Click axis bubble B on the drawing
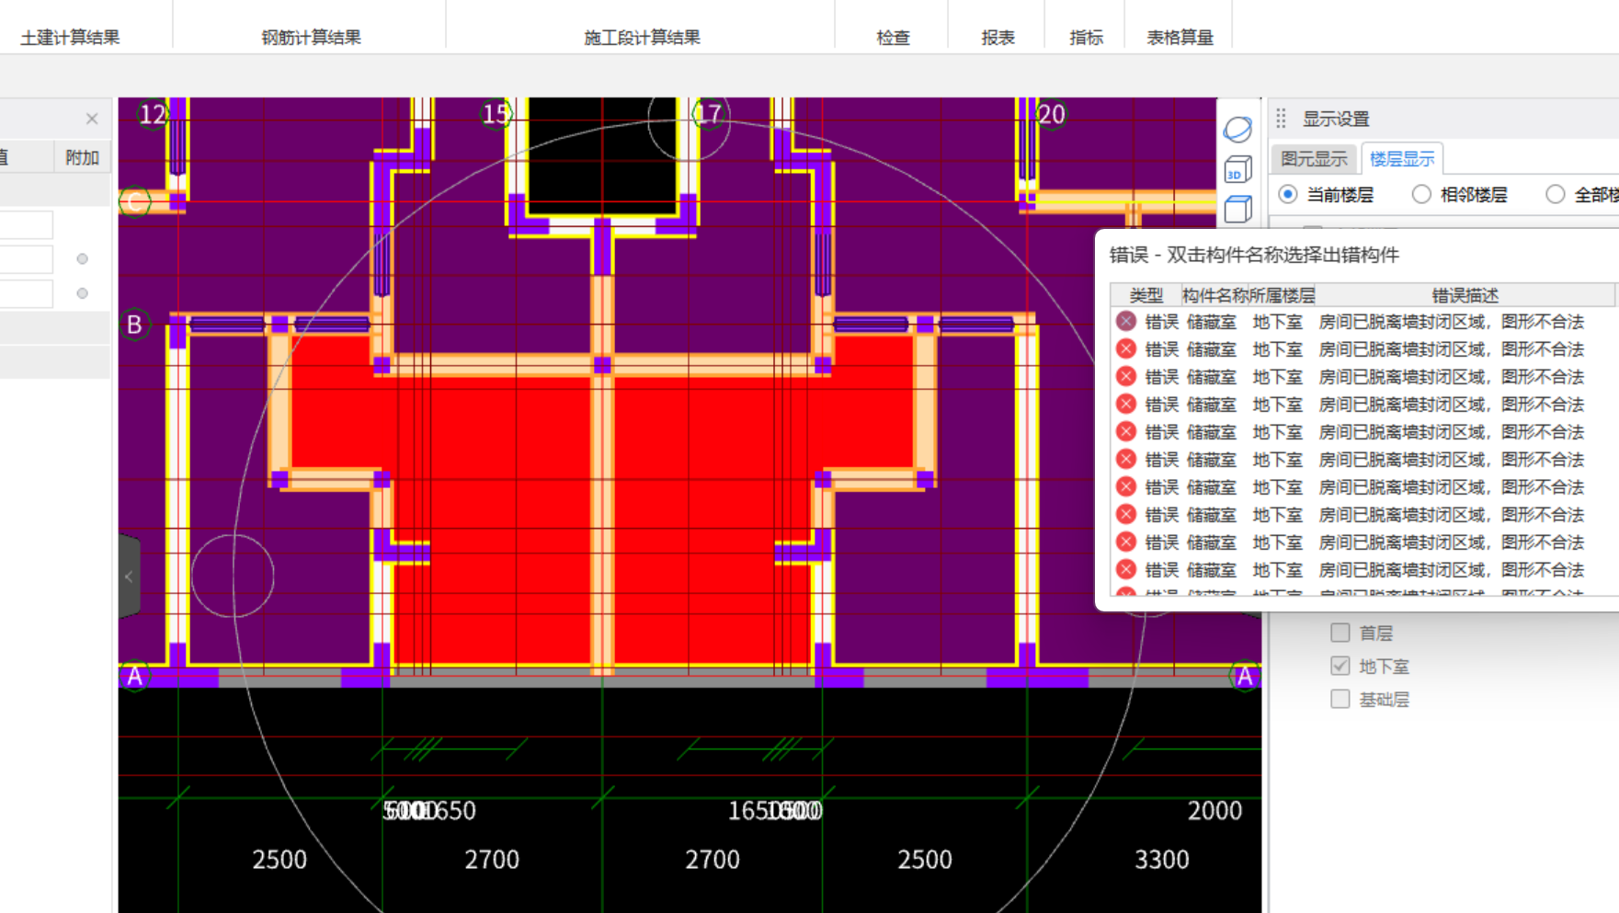This screenshot has width=1619, height=913. [x=135, y=325]
